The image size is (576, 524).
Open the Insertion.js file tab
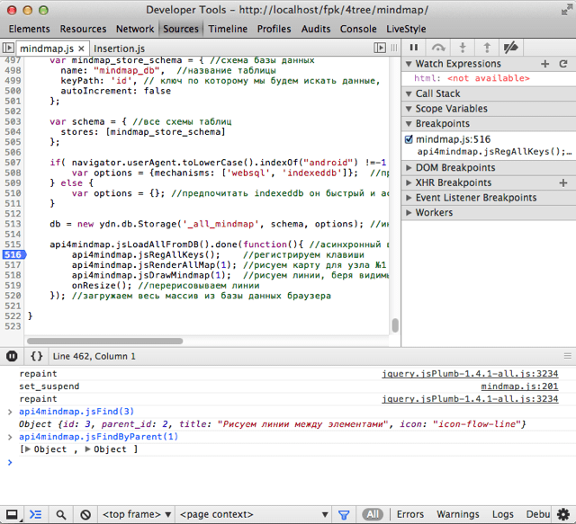(x=121, y=48)
